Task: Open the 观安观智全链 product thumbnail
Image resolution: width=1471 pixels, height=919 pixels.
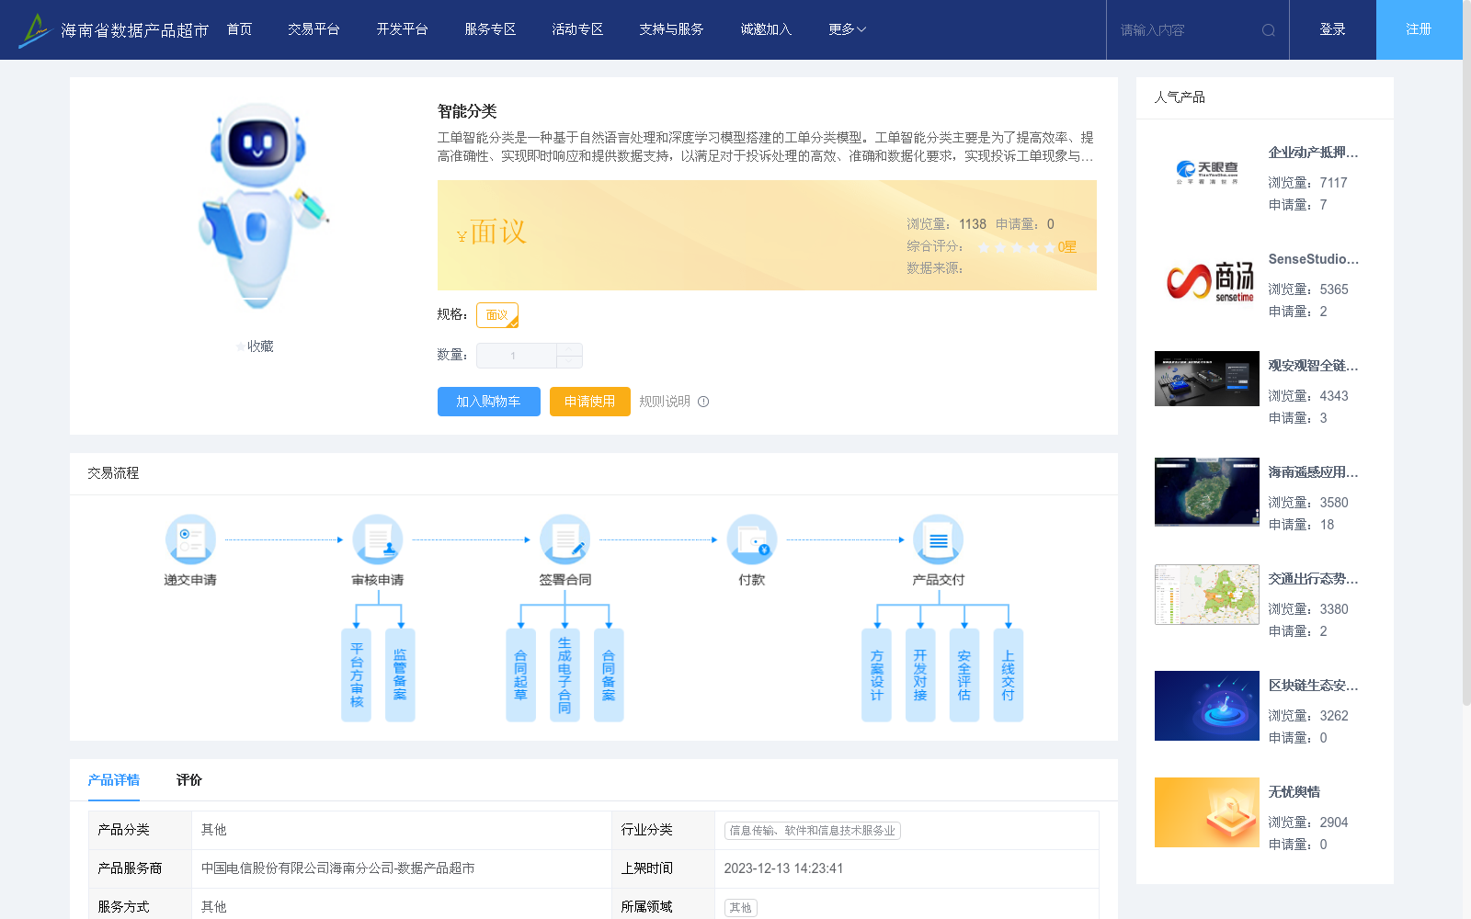Action: 1207,379
